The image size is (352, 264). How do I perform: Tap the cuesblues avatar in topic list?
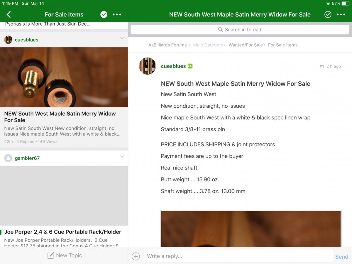(x=8, y=40)
